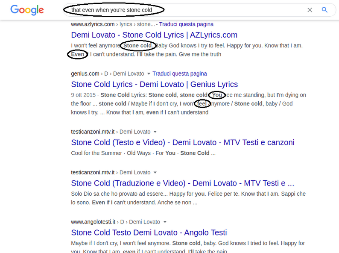Screen dimensions: 339x253
Task: Open Stone Cold (Testo e Video) MTV result
Action: click(x=183, y=142)
